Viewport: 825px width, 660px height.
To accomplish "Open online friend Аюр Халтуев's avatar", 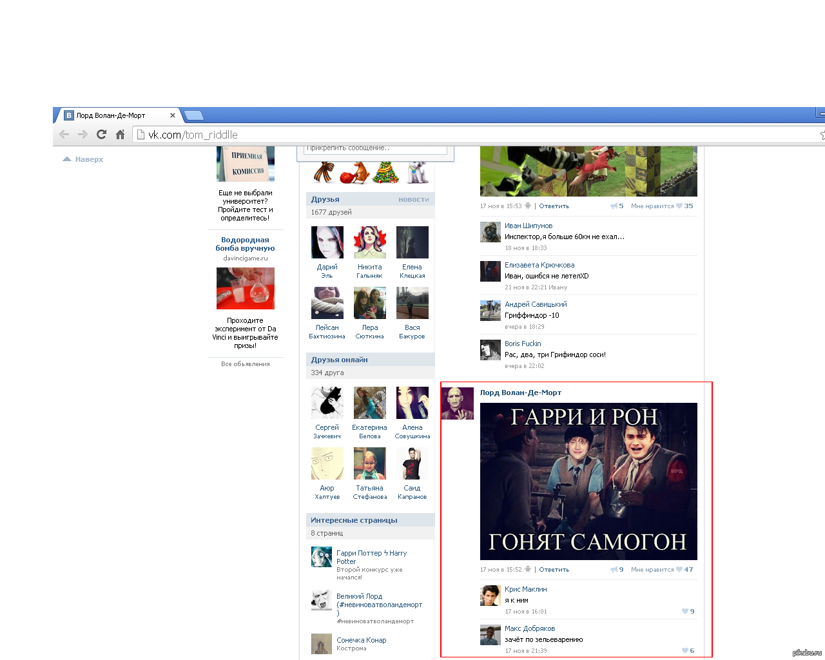I will pos(327,463).
